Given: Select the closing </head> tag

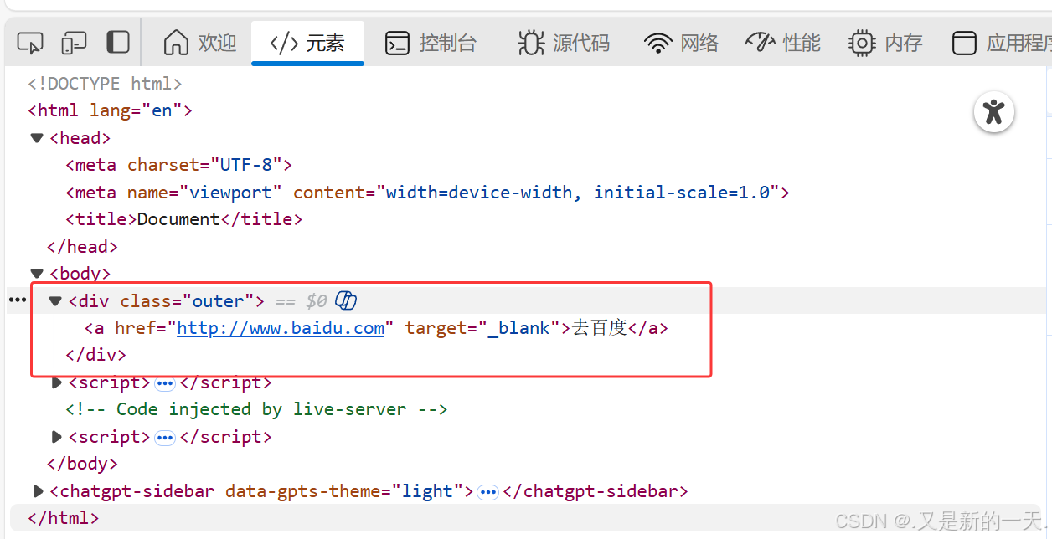Looking at the screenshot, I should 83,247.
